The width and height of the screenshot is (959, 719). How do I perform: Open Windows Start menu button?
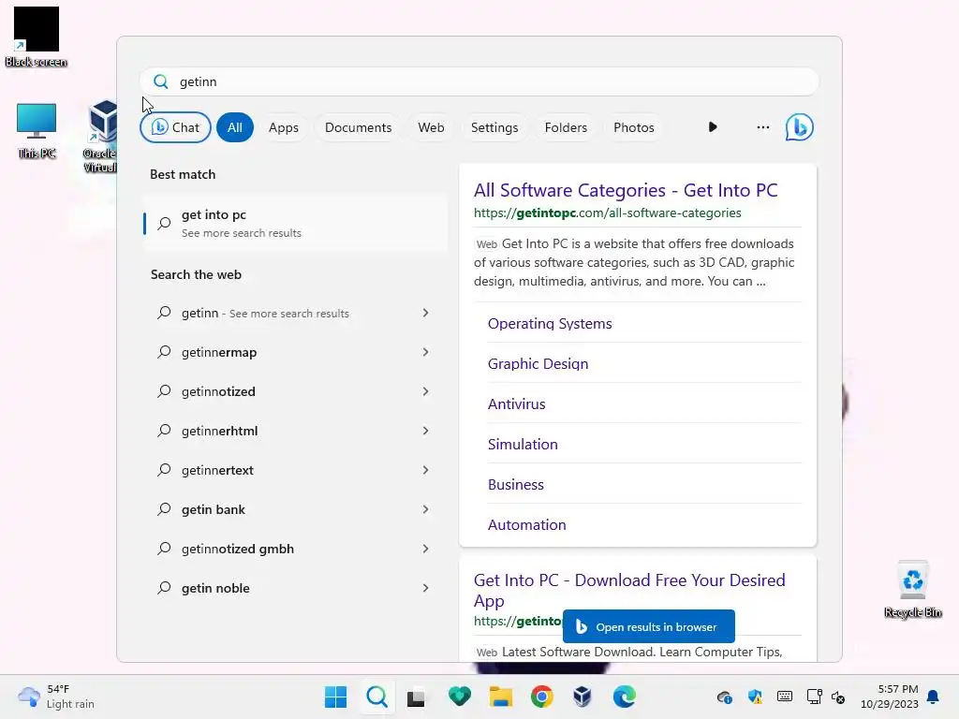tap(335, 697)
